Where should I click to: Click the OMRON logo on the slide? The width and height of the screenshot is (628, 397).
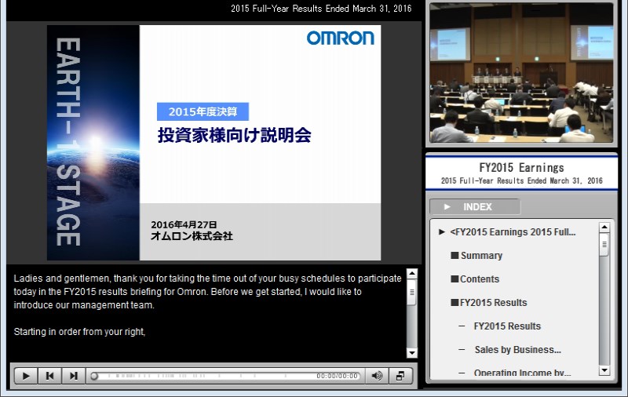341,38
